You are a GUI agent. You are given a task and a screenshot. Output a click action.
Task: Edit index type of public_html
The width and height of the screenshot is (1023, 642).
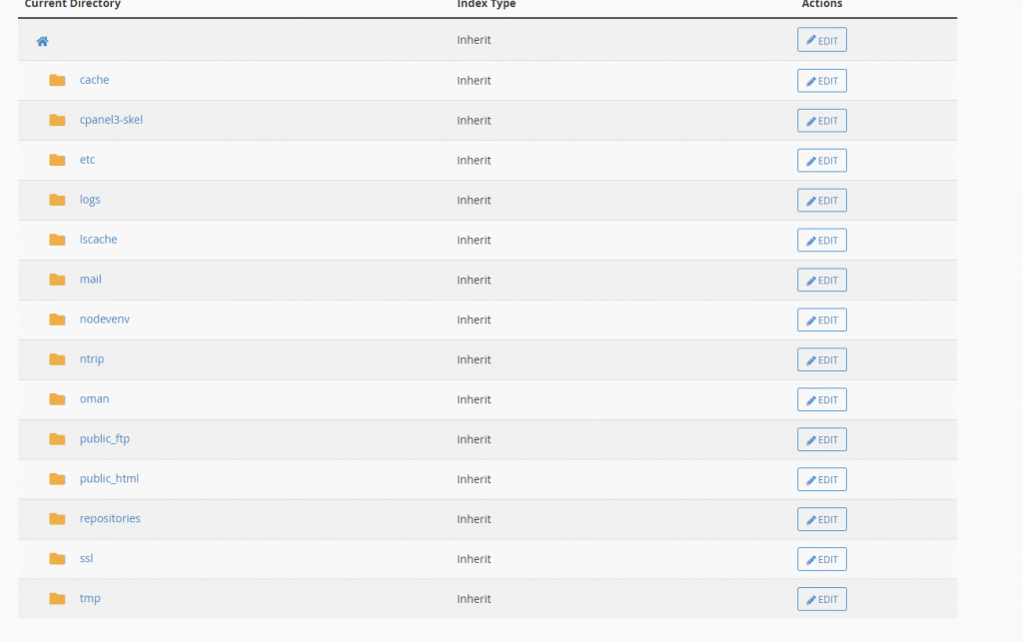click(821, 479)
